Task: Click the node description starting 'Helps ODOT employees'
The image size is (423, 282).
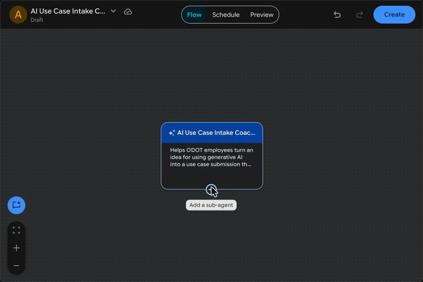Action: click(211, 157)
